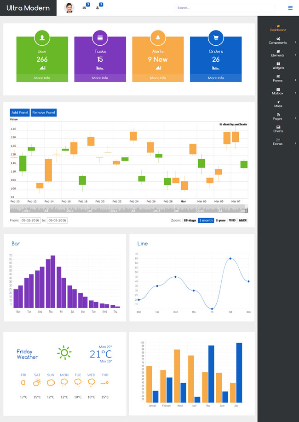Screen dimensions: 299x422
Task: Expand the Extras sidebar menu
Action: coord(278,142)
